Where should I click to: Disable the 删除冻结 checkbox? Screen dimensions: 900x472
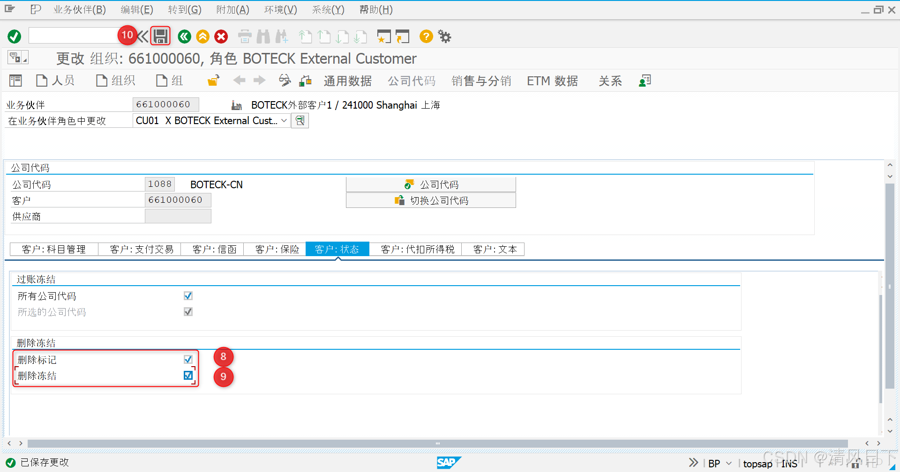(x=188, y=375)
